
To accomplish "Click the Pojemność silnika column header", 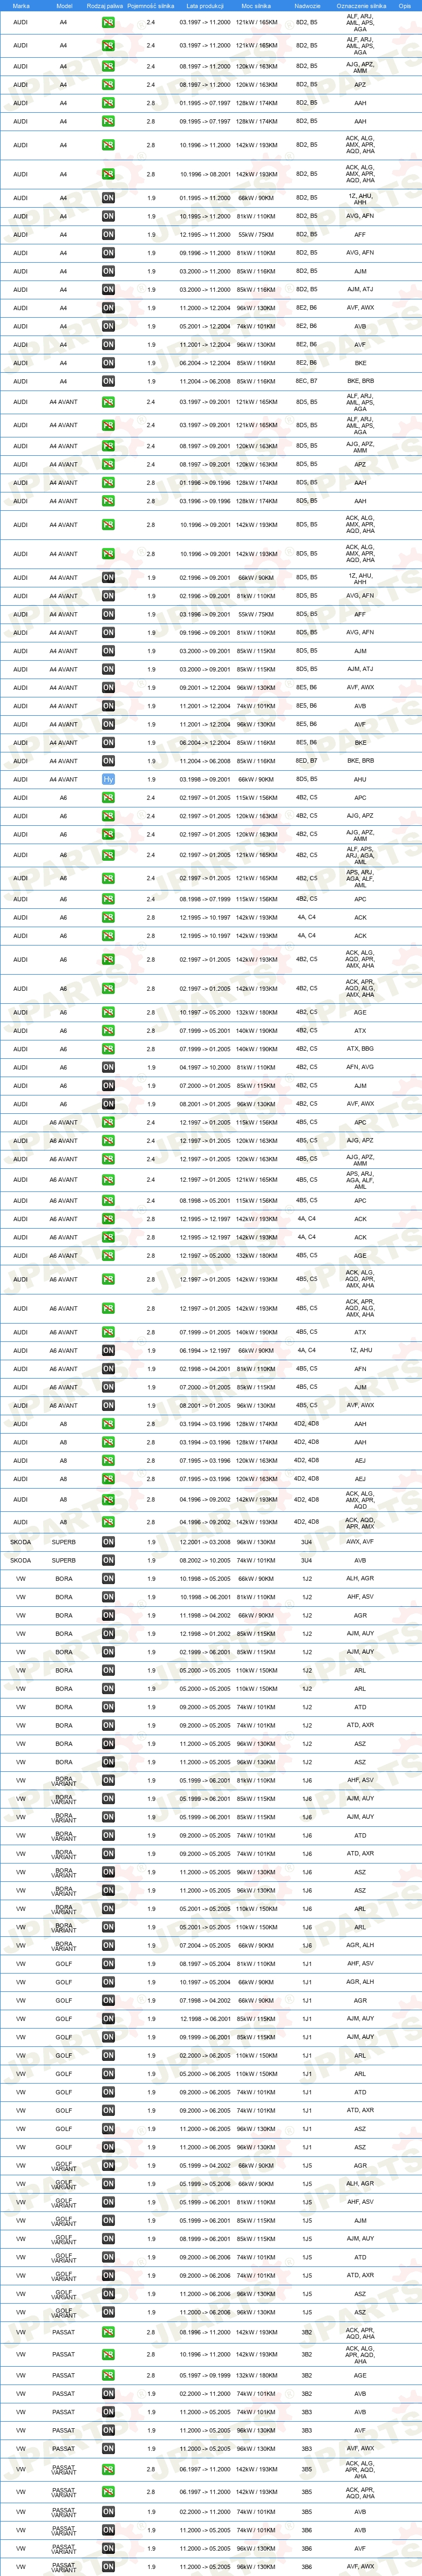I will coord(151,6).
